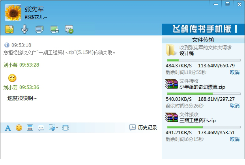Click in the message input area
The width and height of the screenshot is (245, 165).
(x=81, y=146)
